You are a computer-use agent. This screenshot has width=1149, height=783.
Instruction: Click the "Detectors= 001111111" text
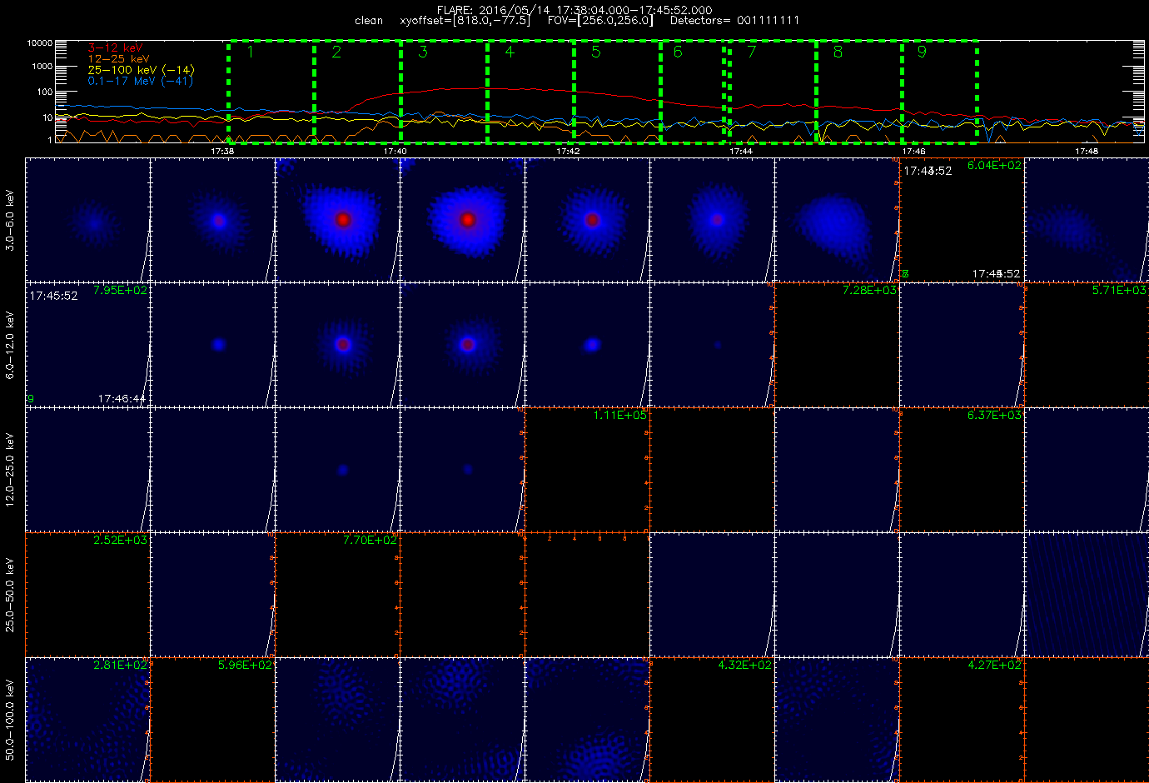pyautogui.click(x=734, y=20)
